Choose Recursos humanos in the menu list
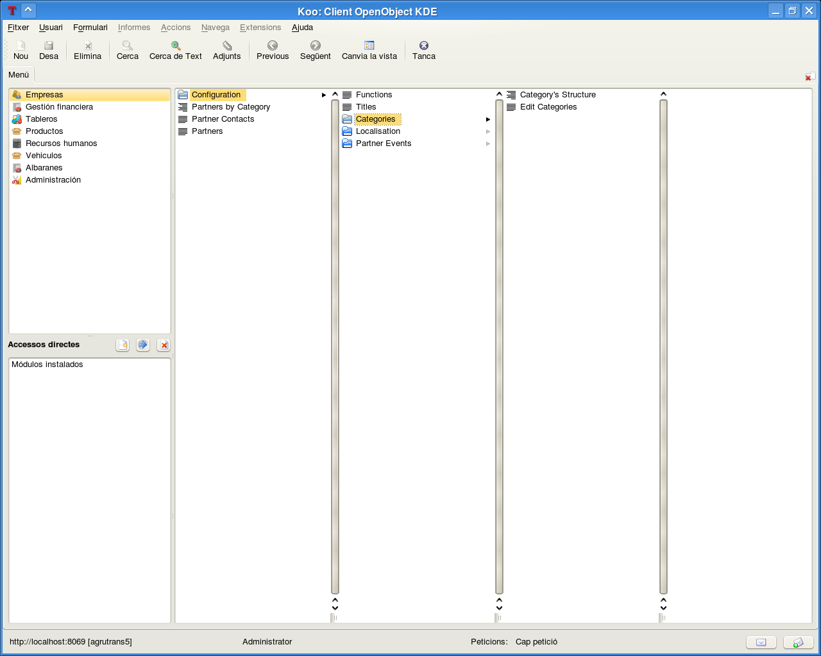Image resolution: width=821 pixels, height=656 pixels. (90, 143)
